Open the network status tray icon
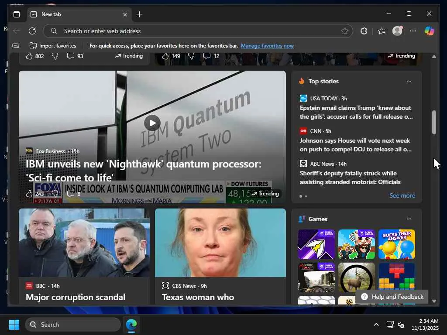447x335 pixels. (x=390, y=325)
